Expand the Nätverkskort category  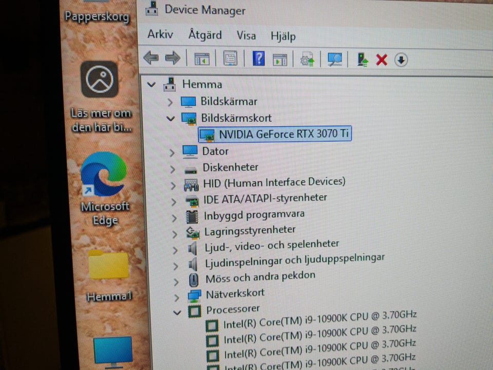177,297
